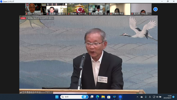Click the volume speaker tray icon
177x100 pixels.
click(157, 97)
